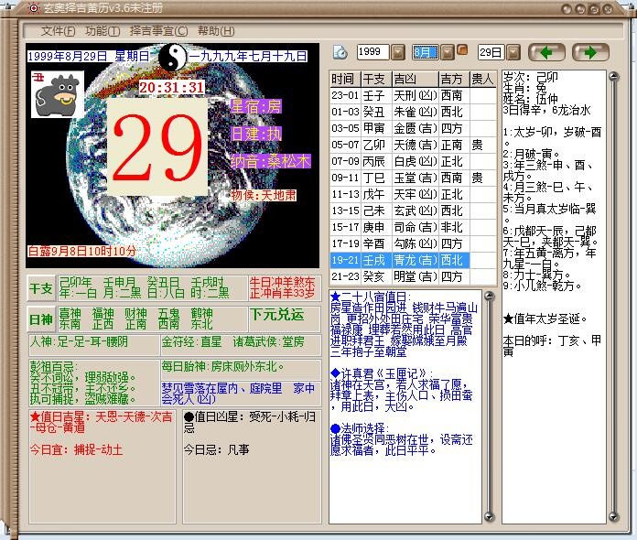Click the 时间 column header
Image resolution: width=637 pixels, height=540 pixels.
(x=345, y=79)
